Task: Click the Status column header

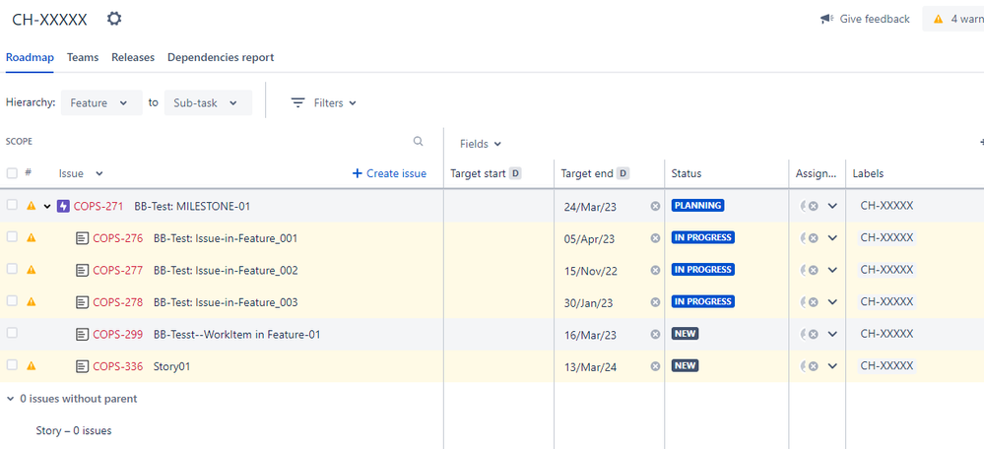Action: coord(687,173)
